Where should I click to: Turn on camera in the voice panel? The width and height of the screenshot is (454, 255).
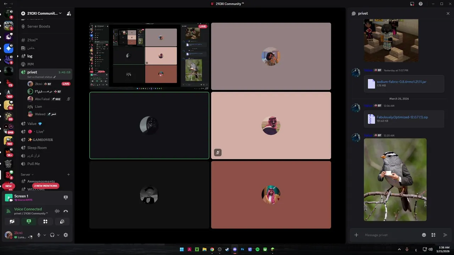click(x=12, y=221)
